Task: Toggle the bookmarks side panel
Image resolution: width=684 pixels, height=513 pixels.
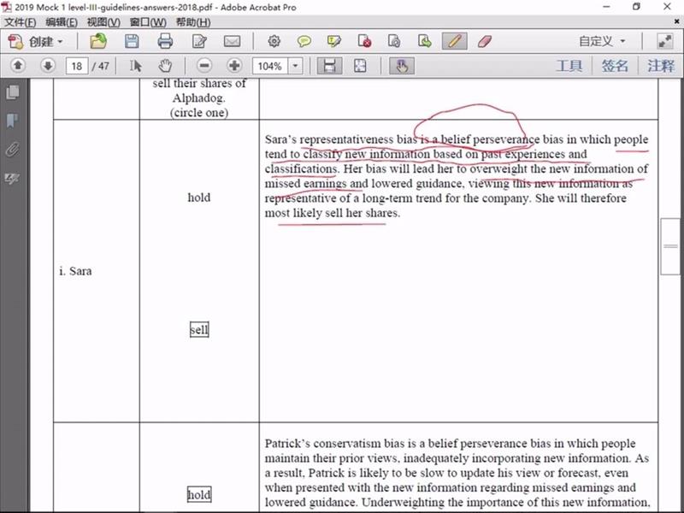Action: (12, 121)
